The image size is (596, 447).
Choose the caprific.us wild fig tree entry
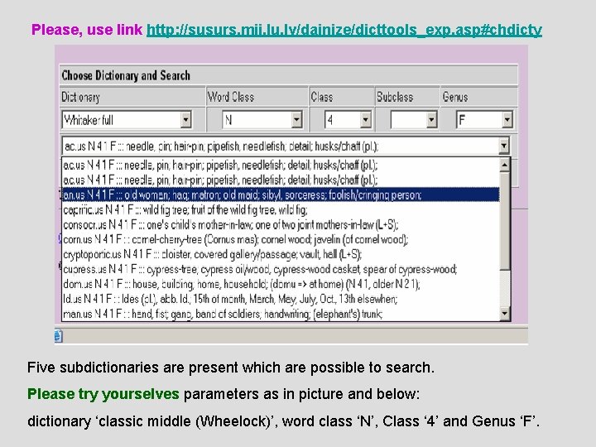point(281,209)
